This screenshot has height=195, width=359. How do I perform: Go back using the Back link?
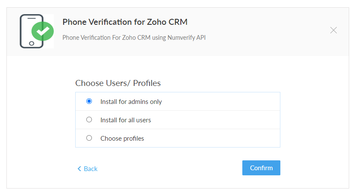click(x=91, y=169)
